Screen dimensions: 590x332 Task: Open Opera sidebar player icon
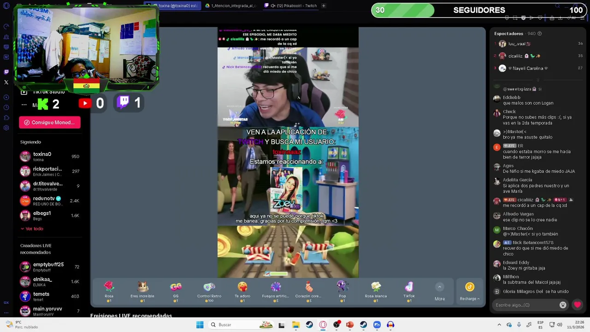6,97
